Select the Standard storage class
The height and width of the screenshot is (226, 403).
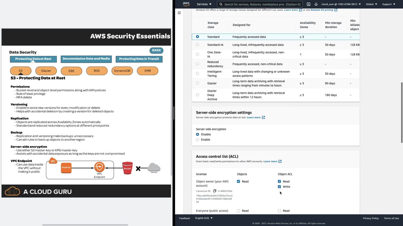click(x=197, y=37)
